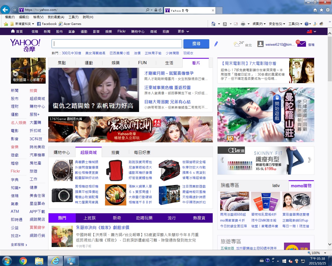Click the RSS feeds icon

[x=225, y=24]
